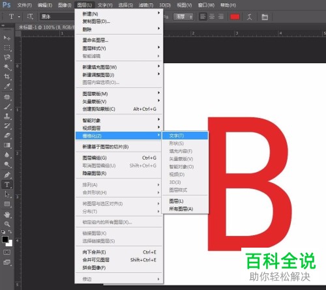The height and width of the screenshot is (290, 326).
Task: Select the Rectangle shape tool
Action: [7, 204]
